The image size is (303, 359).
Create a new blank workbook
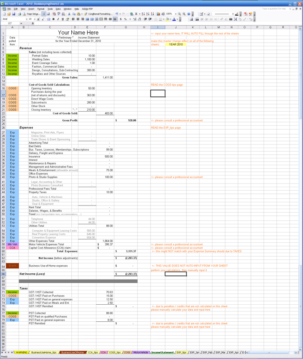point(4,14)
